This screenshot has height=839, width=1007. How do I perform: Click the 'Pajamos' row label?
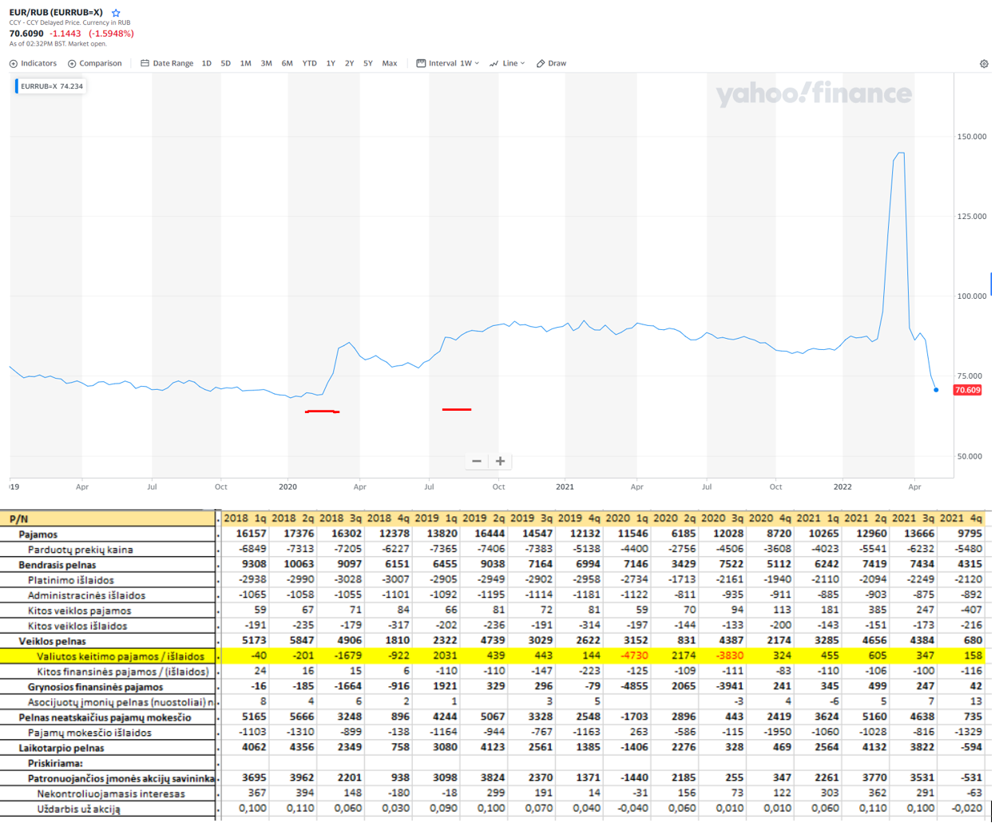click(x=38, y=535)
